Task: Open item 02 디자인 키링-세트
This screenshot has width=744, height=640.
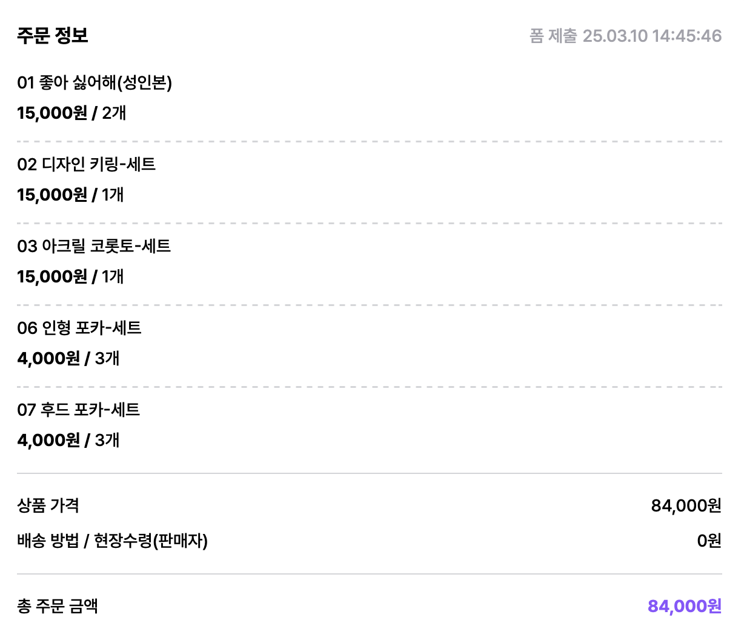Action: click(87, 164)
